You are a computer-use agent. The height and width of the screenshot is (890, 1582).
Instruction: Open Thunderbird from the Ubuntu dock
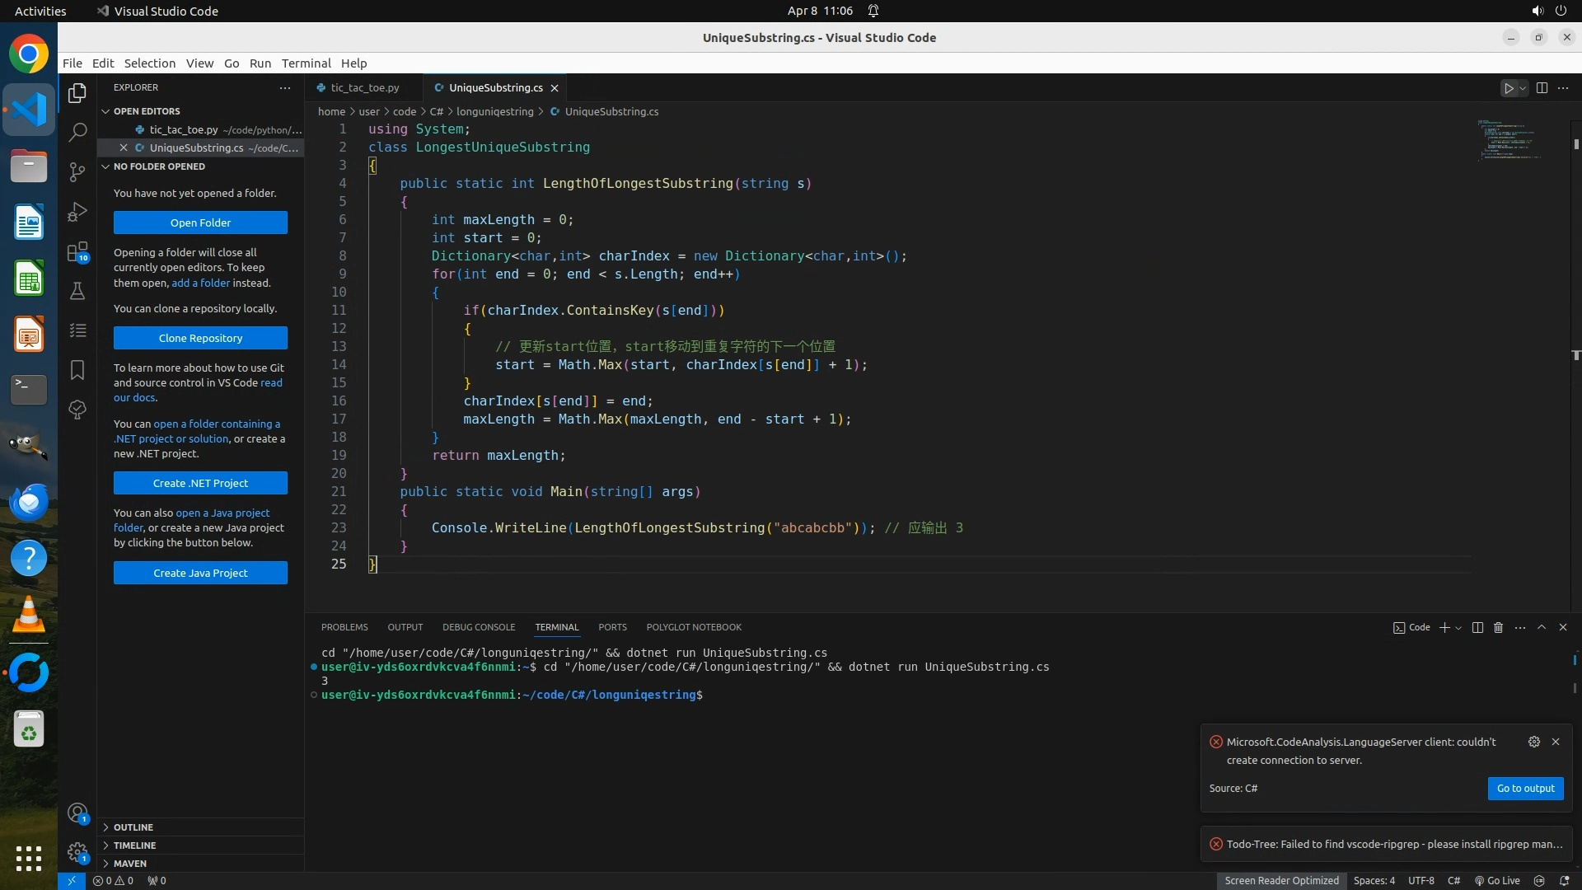tap(29, 502)
